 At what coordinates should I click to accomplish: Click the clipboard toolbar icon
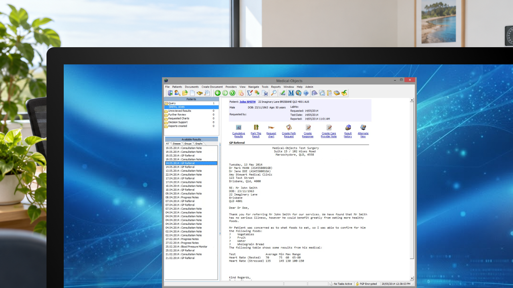(329, 93)
